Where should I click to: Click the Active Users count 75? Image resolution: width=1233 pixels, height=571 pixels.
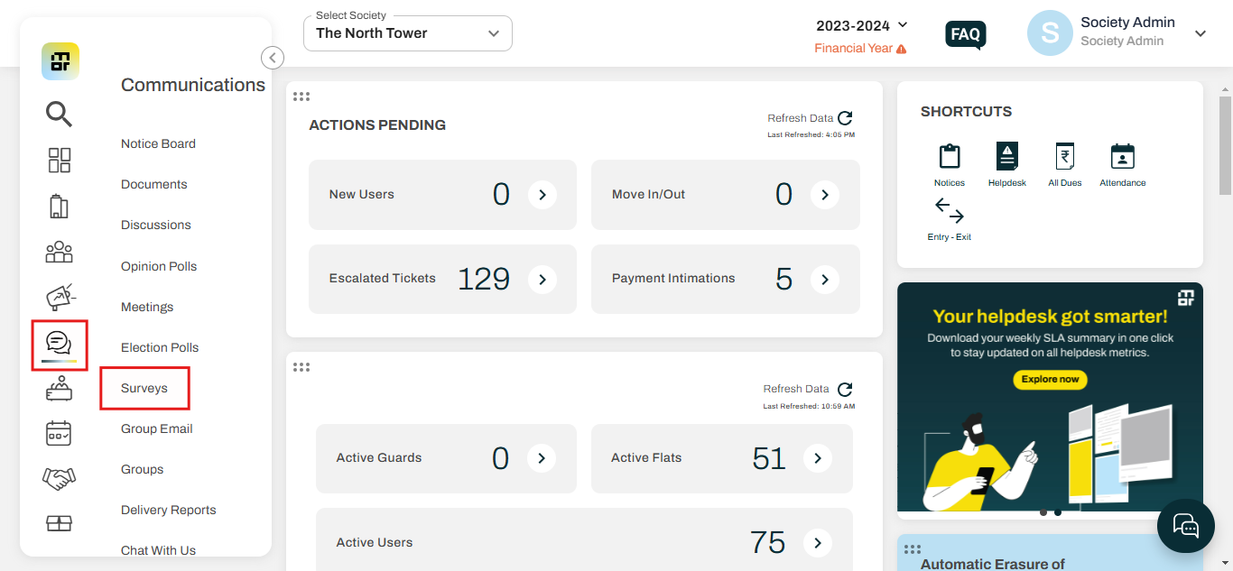pyautogui.click(x=767, y=543)
